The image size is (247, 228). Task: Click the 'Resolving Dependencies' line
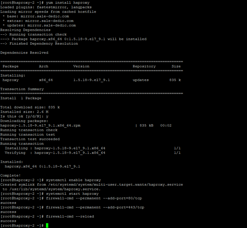click(x=25, y=30)
